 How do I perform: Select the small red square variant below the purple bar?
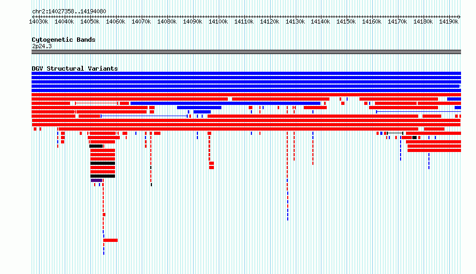pyautogui.click(x=104, y=215)
